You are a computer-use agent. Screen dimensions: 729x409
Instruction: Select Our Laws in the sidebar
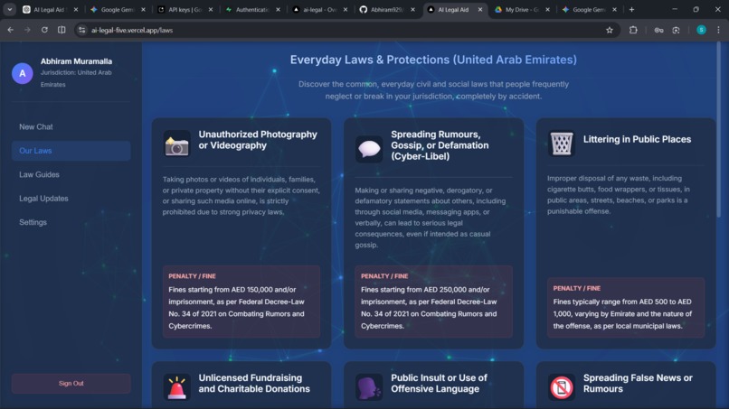tap(71, 151)
